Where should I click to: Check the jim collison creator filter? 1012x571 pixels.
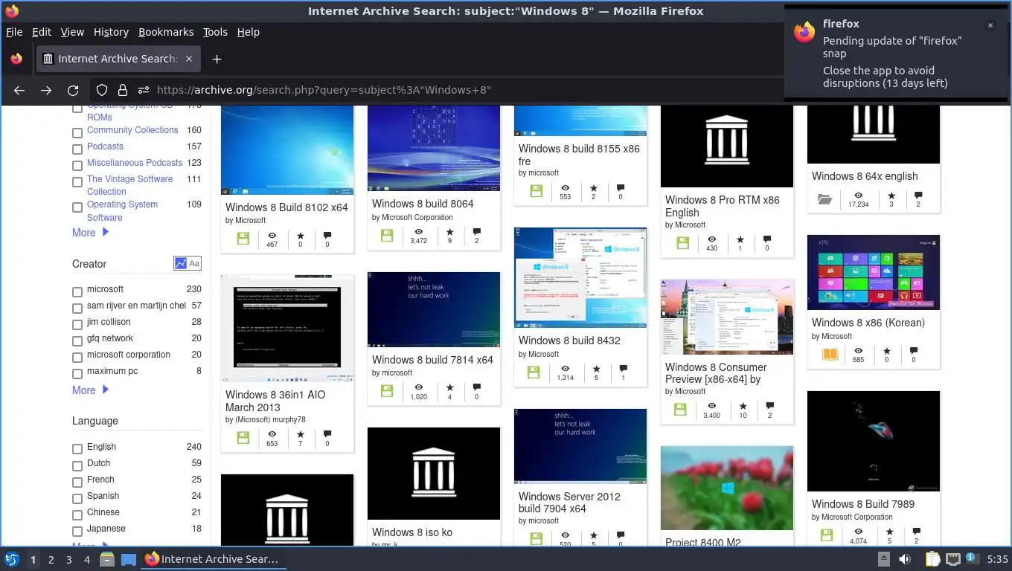pos(77,325)
